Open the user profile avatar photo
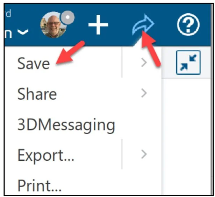 click(53, 25)
